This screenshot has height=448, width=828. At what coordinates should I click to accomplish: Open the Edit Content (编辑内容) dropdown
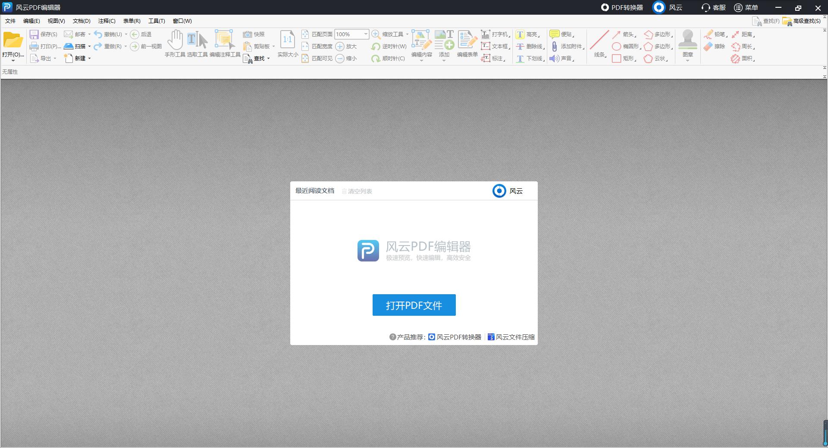click(422, 61)
